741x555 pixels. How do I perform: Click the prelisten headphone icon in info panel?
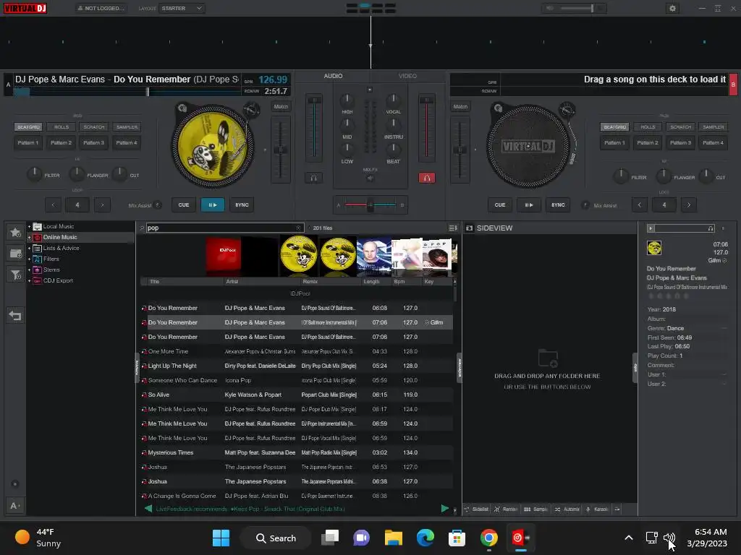tap(711, 228)
